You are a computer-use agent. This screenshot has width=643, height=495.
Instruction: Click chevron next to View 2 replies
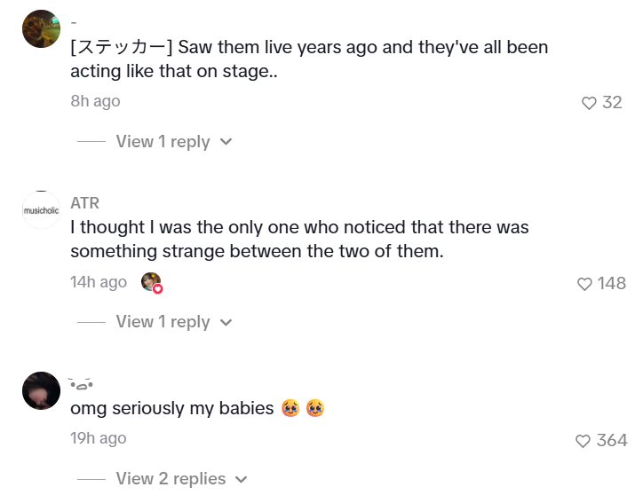pyautogui.click(x=242, y=479)
